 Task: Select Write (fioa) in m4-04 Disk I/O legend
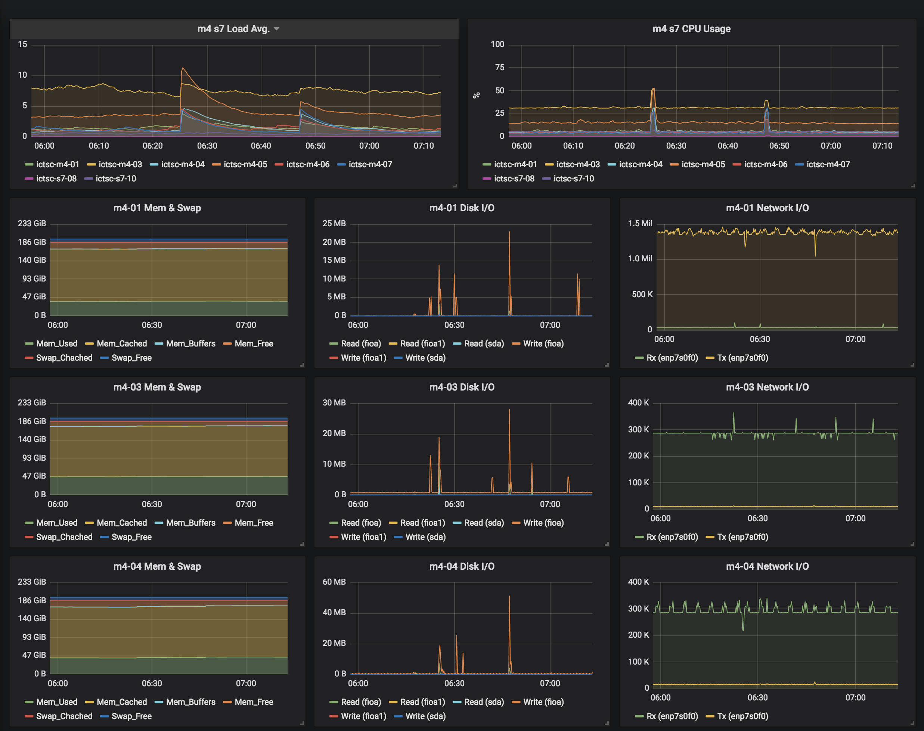(x=543, y=702)
